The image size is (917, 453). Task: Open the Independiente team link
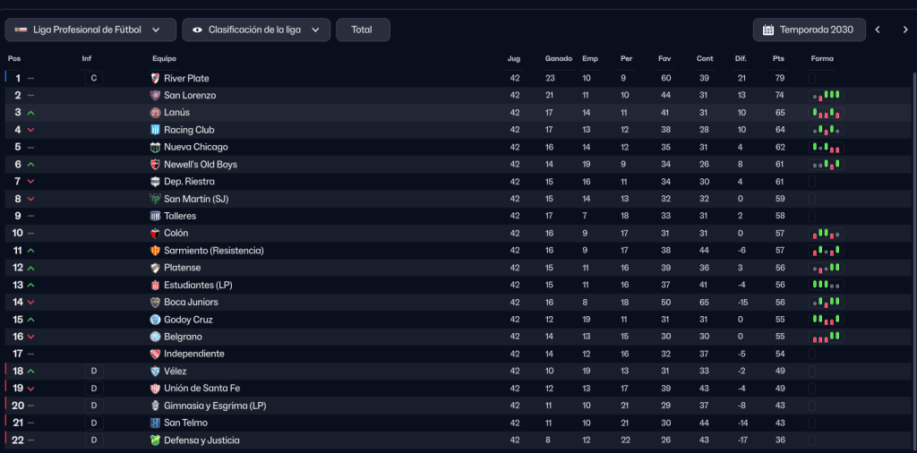194,354
